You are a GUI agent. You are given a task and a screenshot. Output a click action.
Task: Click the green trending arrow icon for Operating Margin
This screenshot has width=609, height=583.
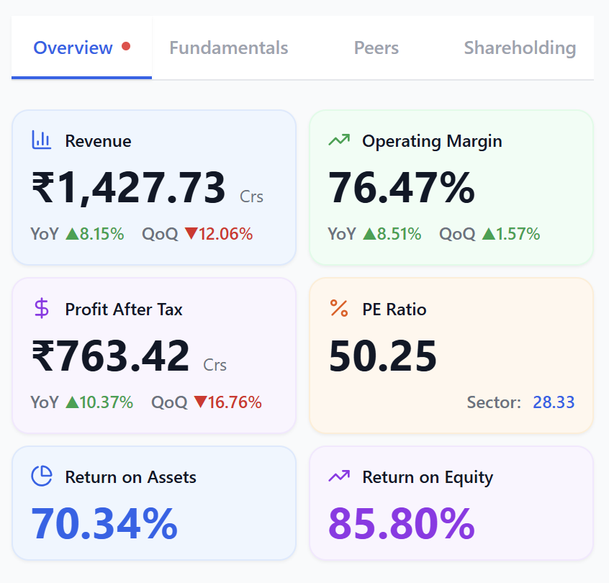click(x=339, y=140)
